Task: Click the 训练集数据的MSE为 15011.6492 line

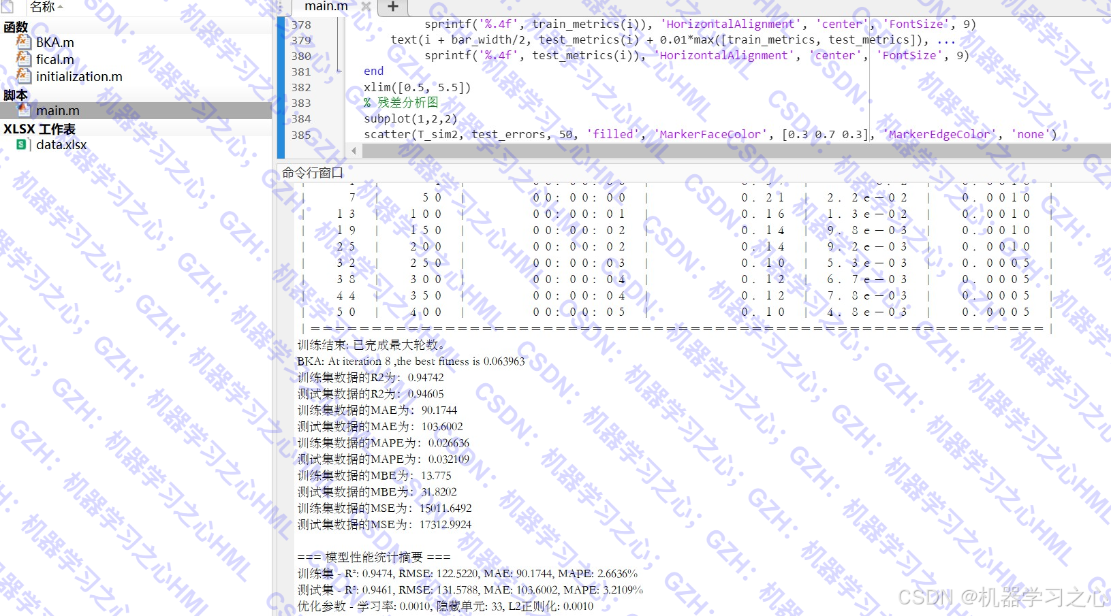Action: 384,508
